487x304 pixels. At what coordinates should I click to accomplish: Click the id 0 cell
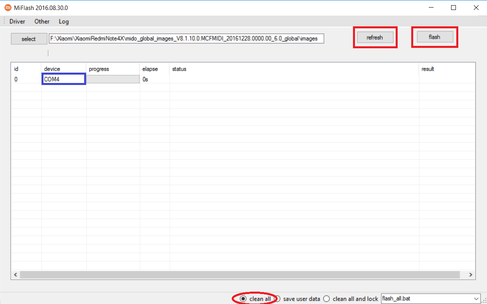coord(26,79)
